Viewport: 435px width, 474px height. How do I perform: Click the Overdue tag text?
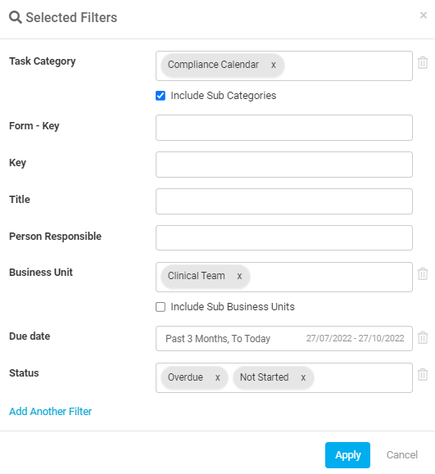point(185,377)
